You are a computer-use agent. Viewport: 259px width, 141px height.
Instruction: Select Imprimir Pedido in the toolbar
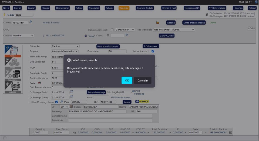click(x=145, y=8)
